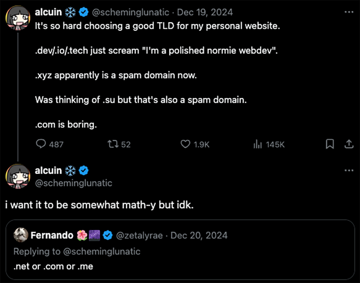Like the tweet with 1.9K likes
The width and height of the screenshot is (360, 283).
(185, 144)
